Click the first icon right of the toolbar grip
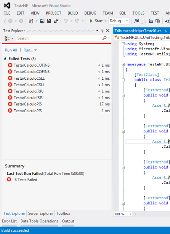170x234 pixels. (151, 21)
